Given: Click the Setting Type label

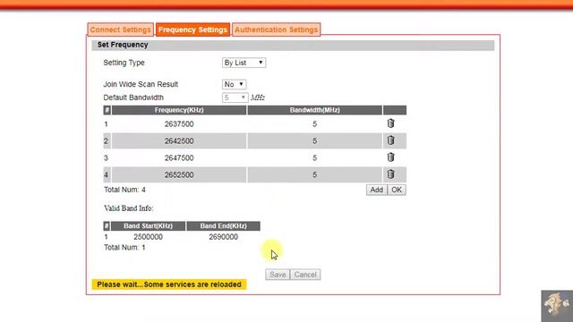Looking at the screenshot, I should click(124, 63).
